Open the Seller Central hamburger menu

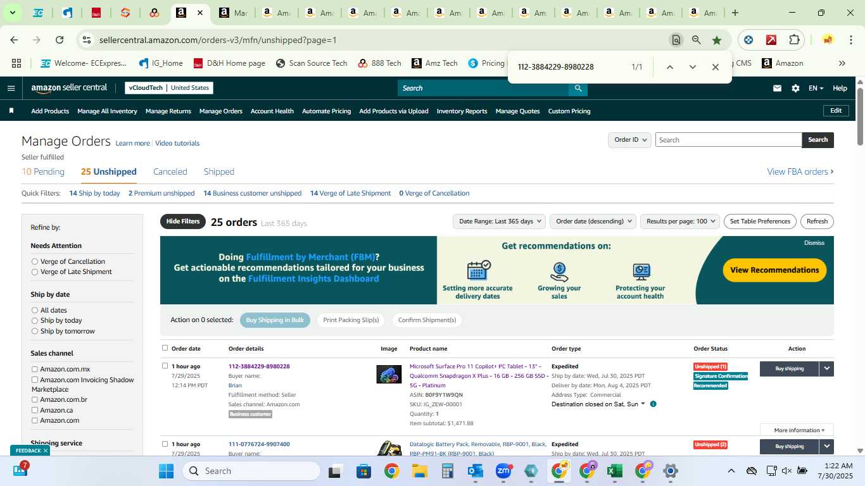click(x=11, y=88)
